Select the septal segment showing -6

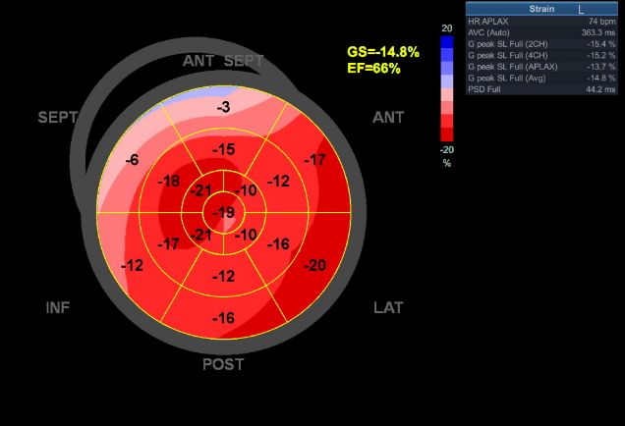tap(133, 160)
